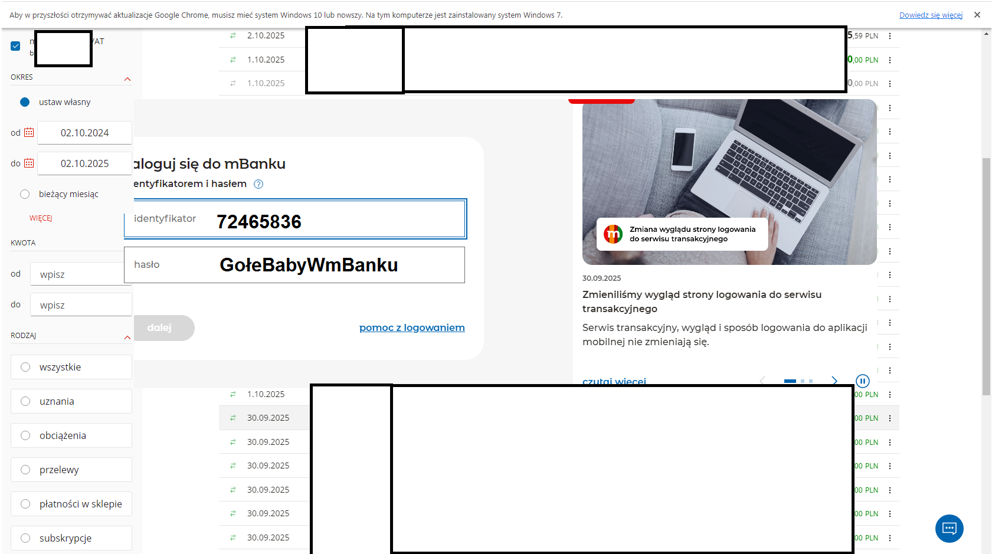Close the Chrome update notification bar

pyautogui.click(x=977, y=15)
